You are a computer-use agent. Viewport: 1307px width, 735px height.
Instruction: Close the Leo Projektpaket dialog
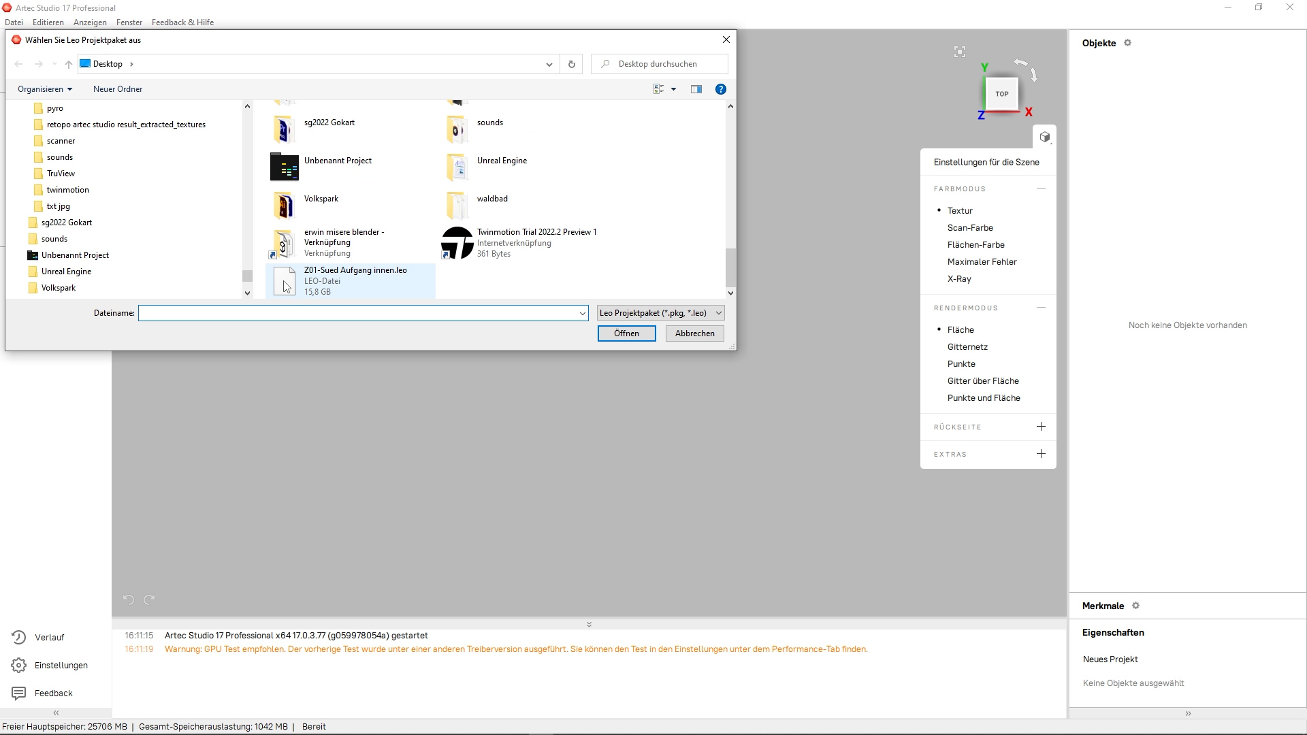pyautogui.click(x=726, y=39)
